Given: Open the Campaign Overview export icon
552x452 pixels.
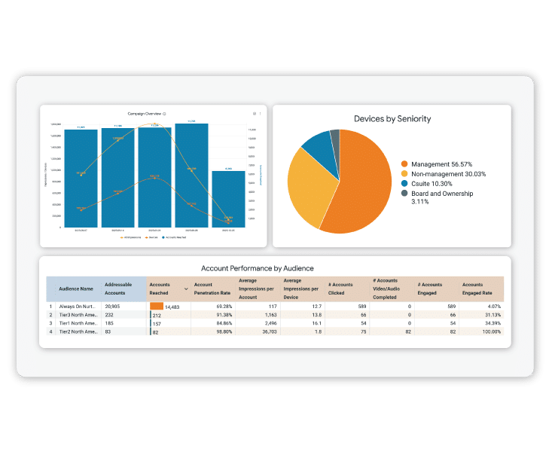Looking at the screenshot, I should tap(255, 113).
